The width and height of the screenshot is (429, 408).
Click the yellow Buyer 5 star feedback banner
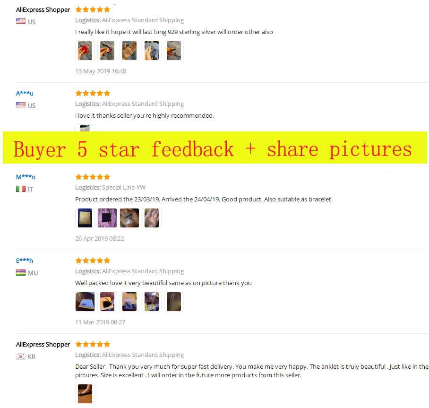pos(215,148)
